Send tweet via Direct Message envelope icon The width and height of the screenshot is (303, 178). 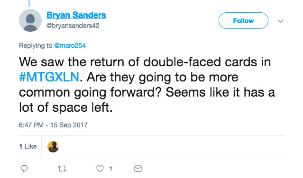(138, 169)
